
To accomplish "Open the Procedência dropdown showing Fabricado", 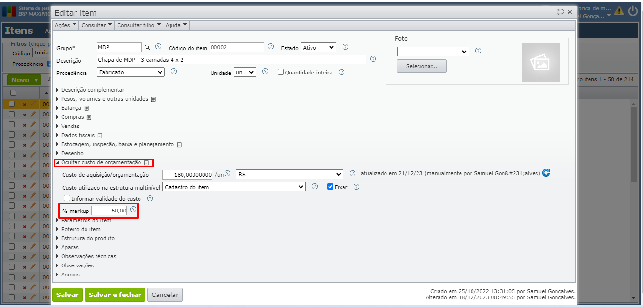I will 131,72.
